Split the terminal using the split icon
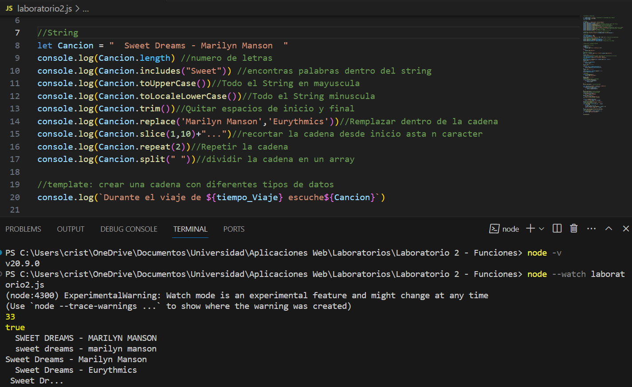Image resolution: width=632 pixels, height=387 pixels. [557, 228]
